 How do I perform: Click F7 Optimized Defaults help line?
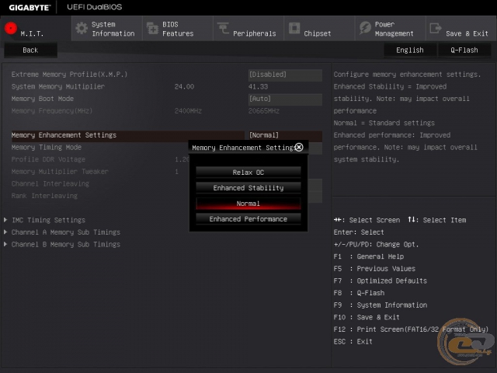(380, 281)
